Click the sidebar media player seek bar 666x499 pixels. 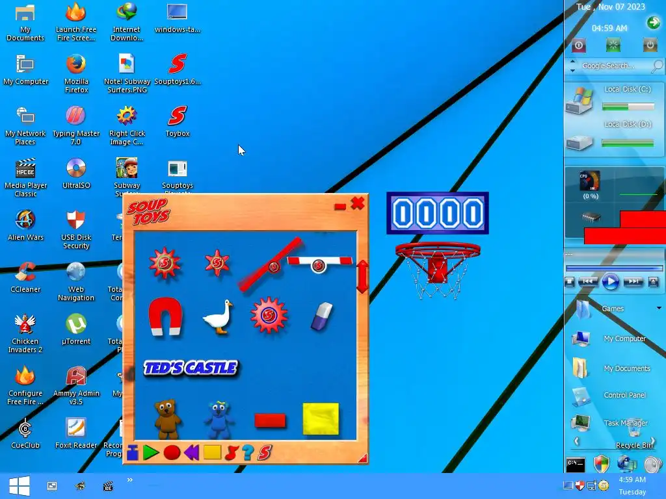(x=614, y=268)
